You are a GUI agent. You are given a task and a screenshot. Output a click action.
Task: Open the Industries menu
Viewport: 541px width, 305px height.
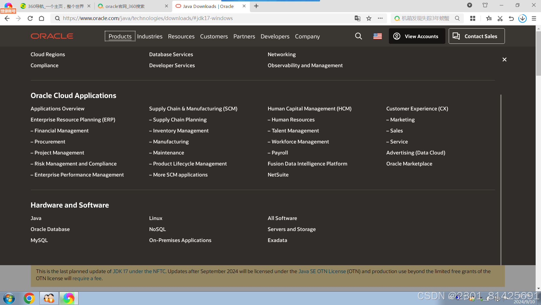pyautogui.click(x=150, y=36)
